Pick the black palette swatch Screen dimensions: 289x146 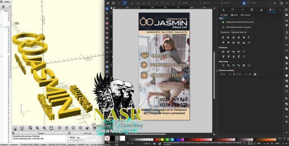click(x=113, y=138)
